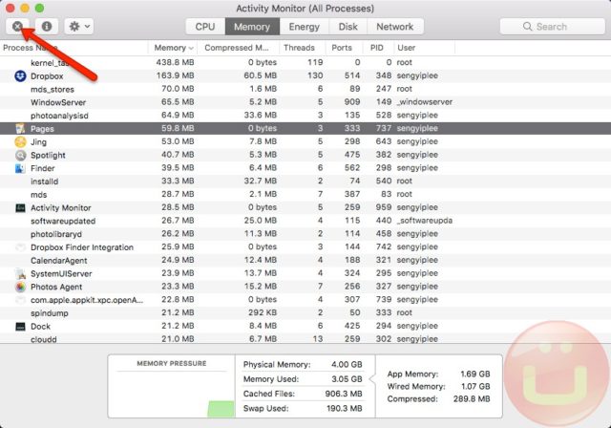Click the _softwareupda user cell
This screenshot has width=611, height=428.
[x=424, y=221]
